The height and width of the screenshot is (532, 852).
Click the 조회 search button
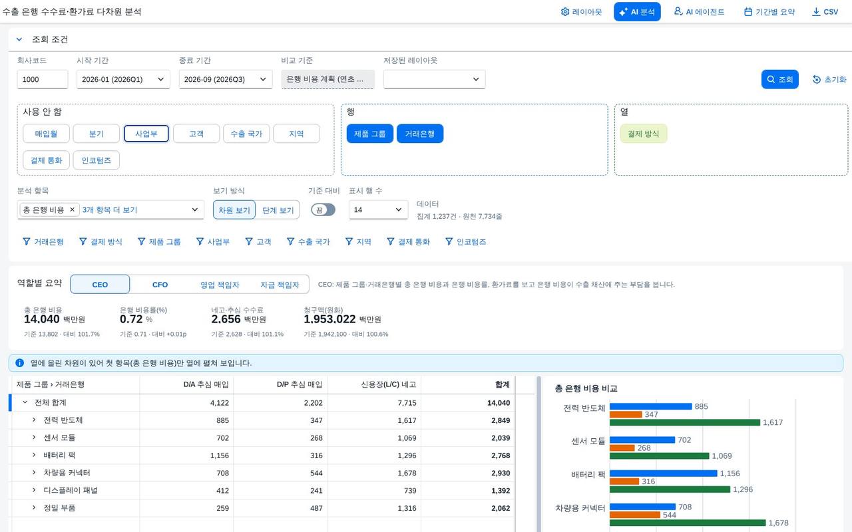[x=779, y=79]
